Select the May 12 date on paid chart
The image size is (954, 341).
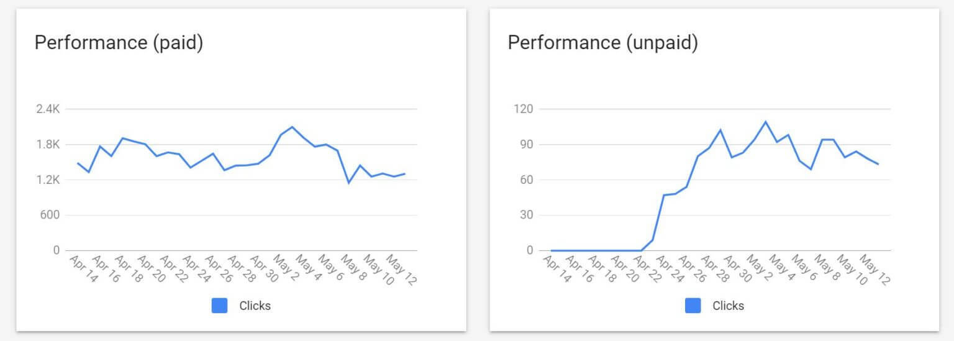401,270
